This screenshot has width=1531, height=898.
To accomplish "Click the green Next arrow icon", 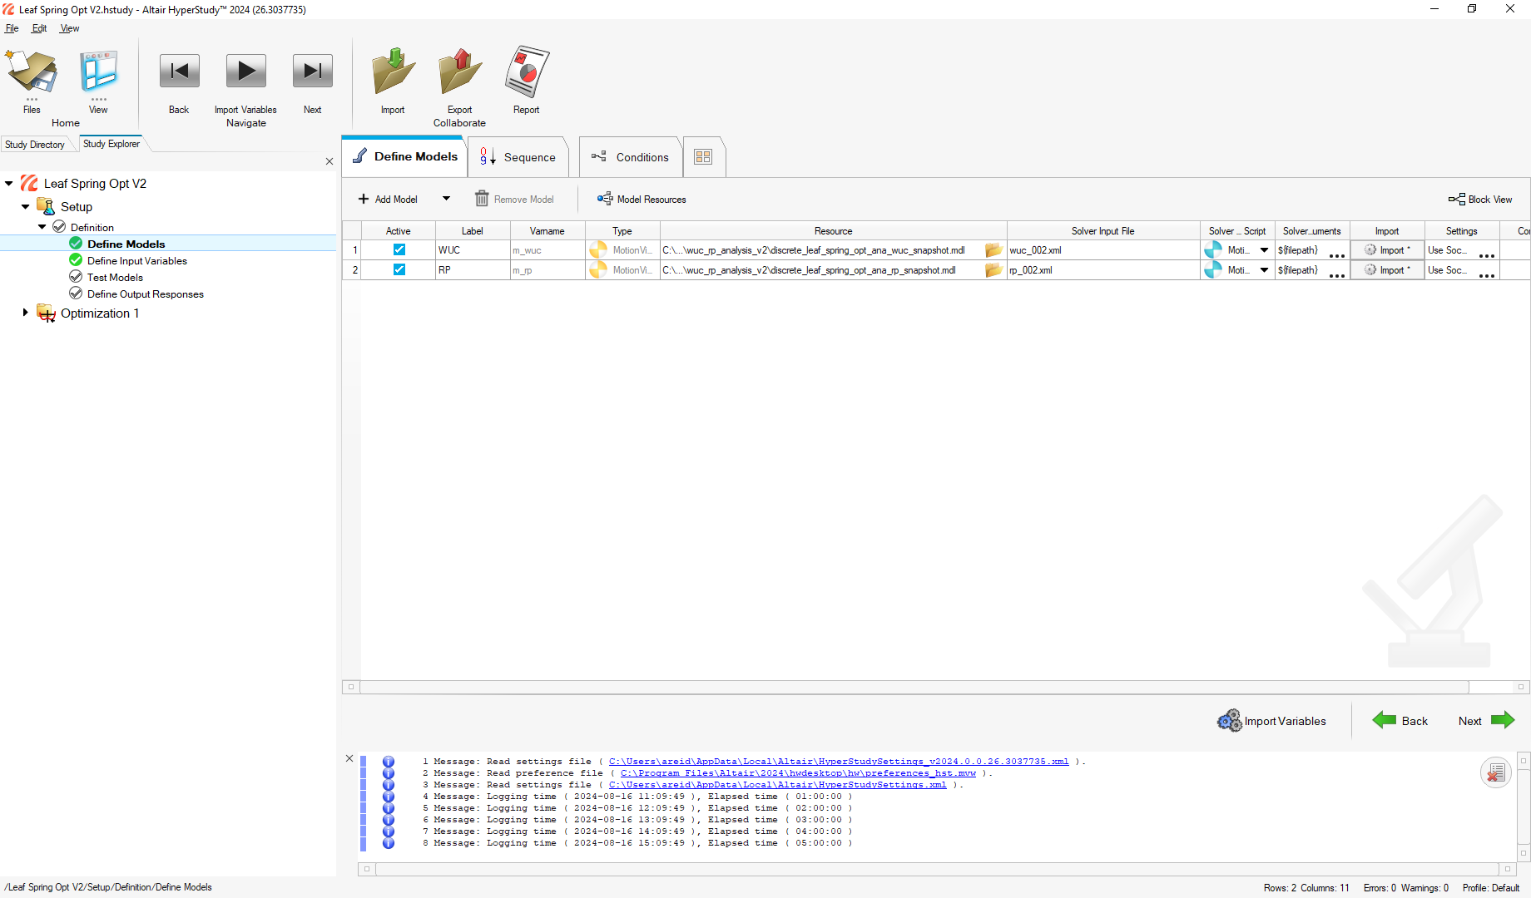I will (x=1503, y=720).
